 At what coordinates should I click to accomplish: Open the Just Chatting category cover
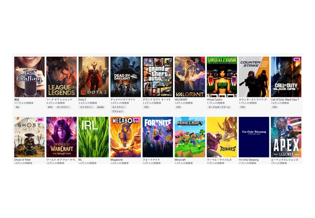pyautogui.click(x=29, y=77)
